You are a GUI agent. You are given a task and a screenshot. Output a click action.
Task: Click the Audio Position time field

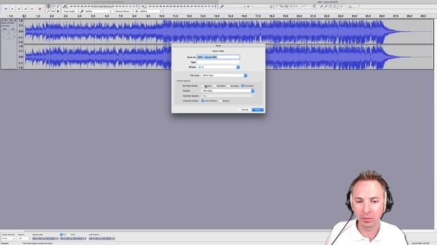point(102,239)
